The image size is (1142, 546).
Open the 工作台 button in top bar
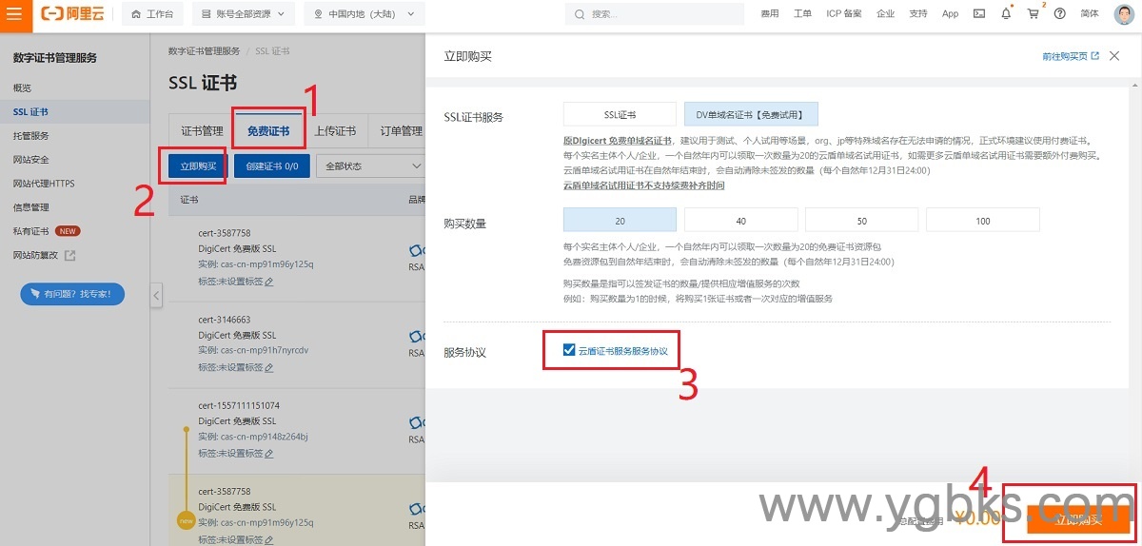coord(152,14)
